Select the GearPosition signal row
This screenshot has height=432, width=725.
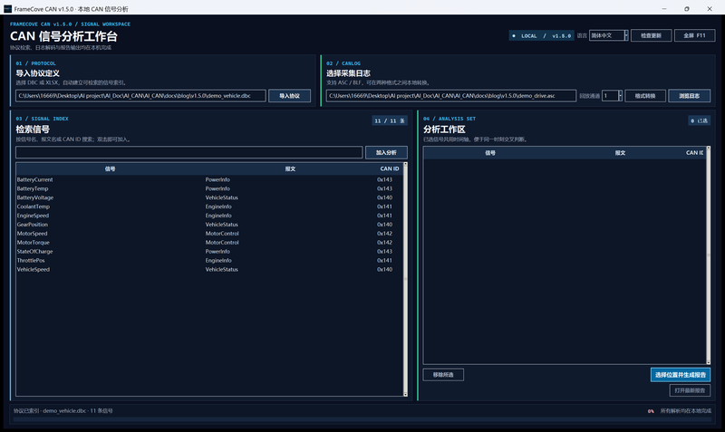click(x=209, y=225)
